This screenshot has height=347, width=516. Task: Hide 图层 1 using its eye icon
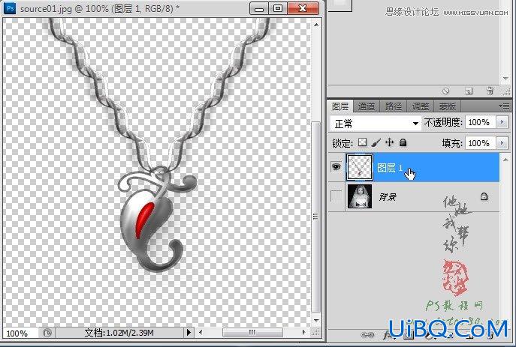336,167
